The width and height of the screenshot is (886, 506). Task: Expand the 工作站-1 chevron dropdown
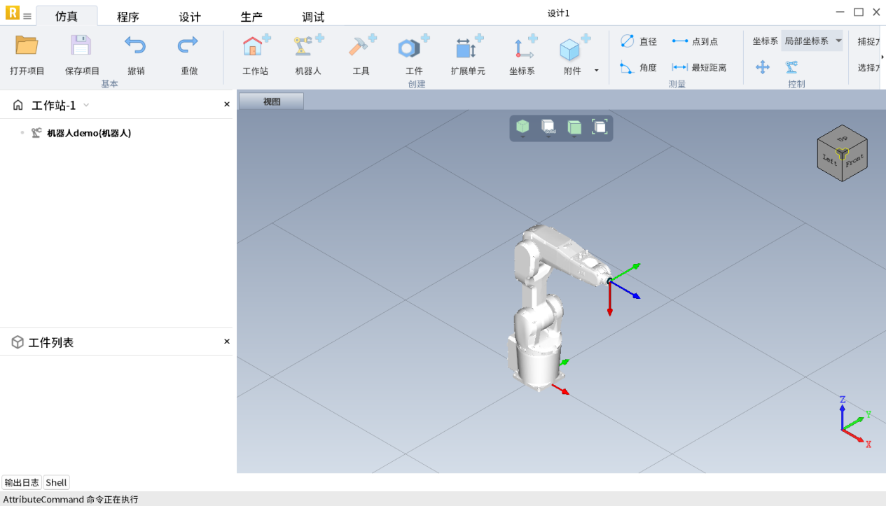click(86, 105)
